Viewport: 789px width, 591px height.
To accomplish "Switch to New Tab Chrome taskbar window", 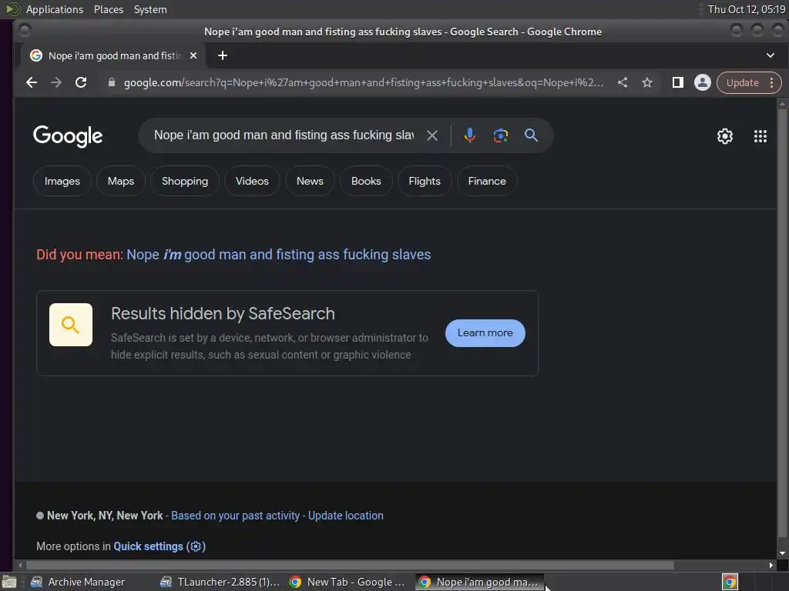I will pos(347,582).
